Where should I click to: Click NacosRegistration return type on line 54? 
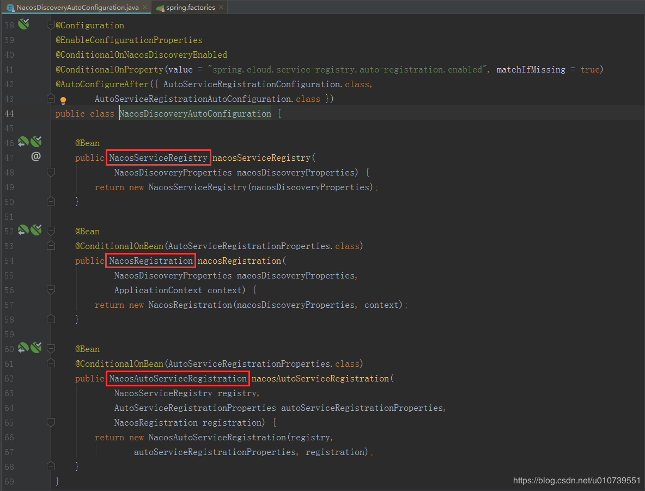(x=151, y=261)
